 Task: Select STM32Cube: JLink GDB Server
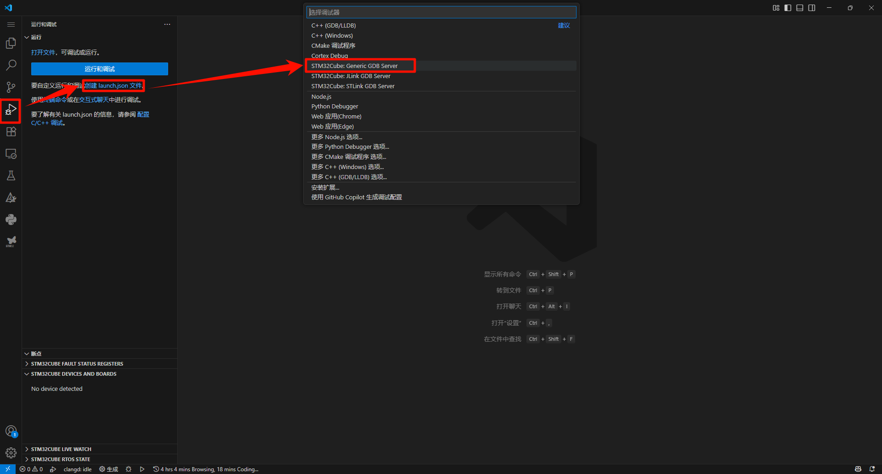pos(441,76)
